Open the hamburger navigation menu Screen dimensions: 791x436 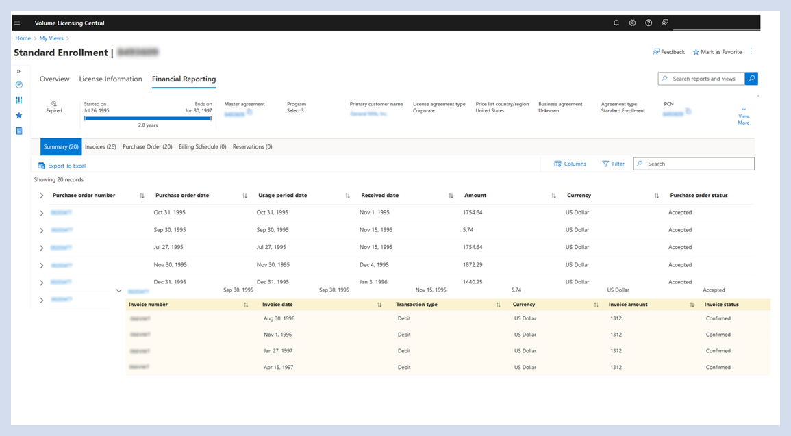(17, 23)
